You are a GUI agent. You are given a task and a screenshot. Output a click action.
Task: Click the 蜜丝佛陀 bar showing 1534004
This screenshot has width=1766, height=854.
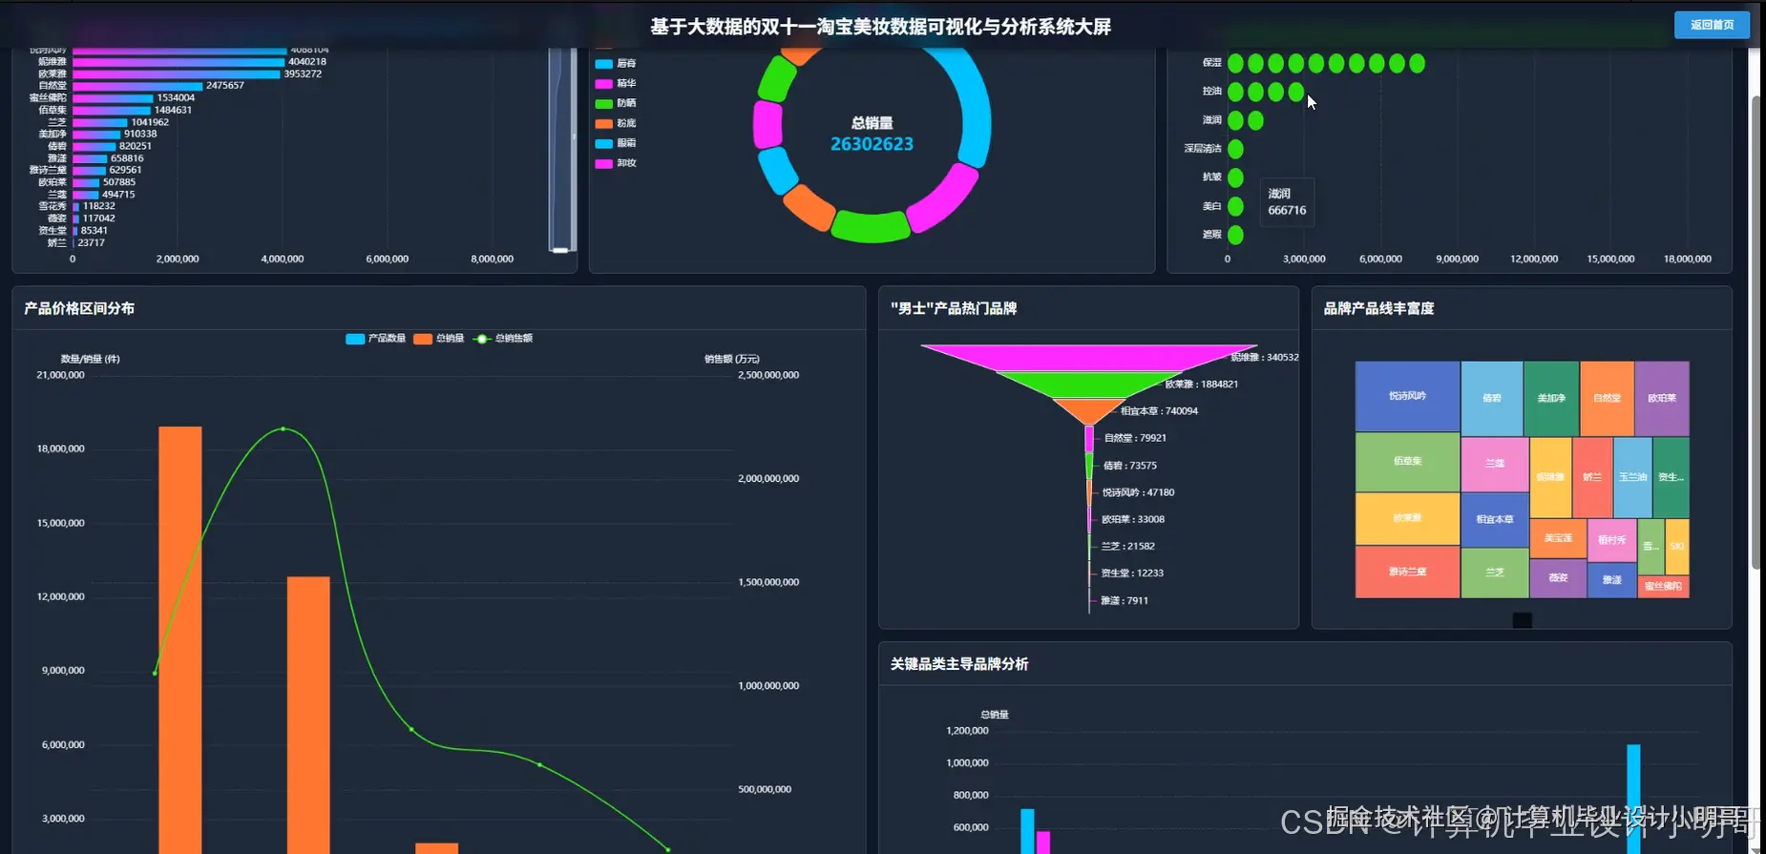[x=113, y=98]
